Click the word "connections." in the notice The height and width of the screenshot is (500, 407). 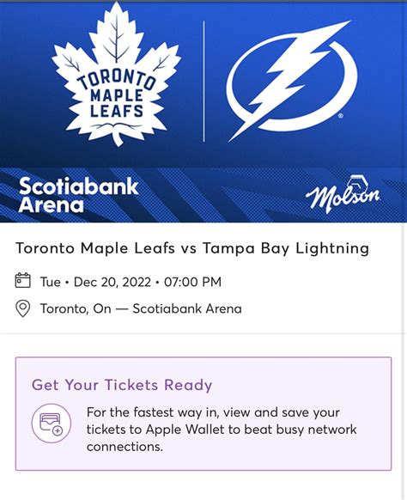tap(125, 447)
